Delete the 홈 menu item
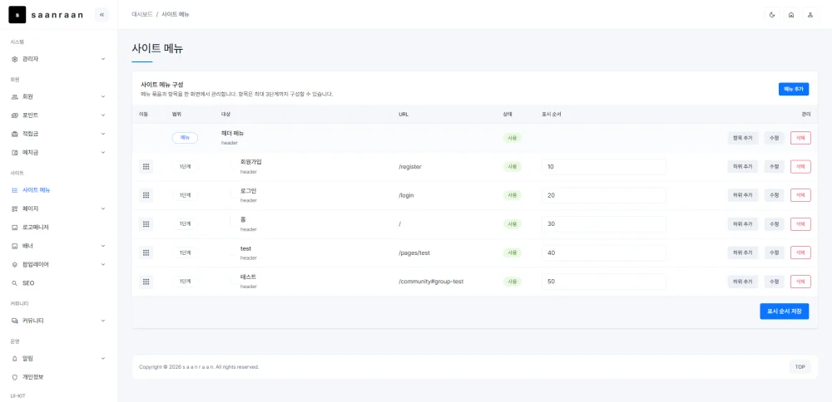This screenshot has width=832, height=402. tap(800, 224)
